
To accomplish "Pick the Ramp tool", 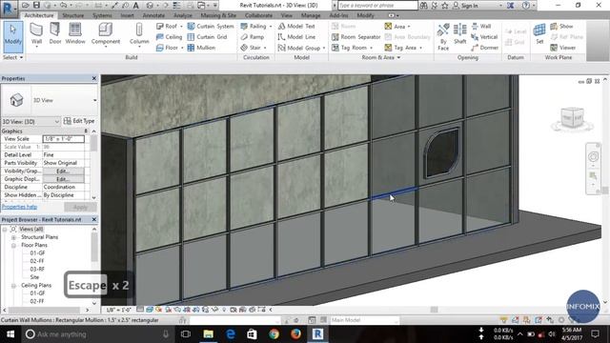I will 252,37.
